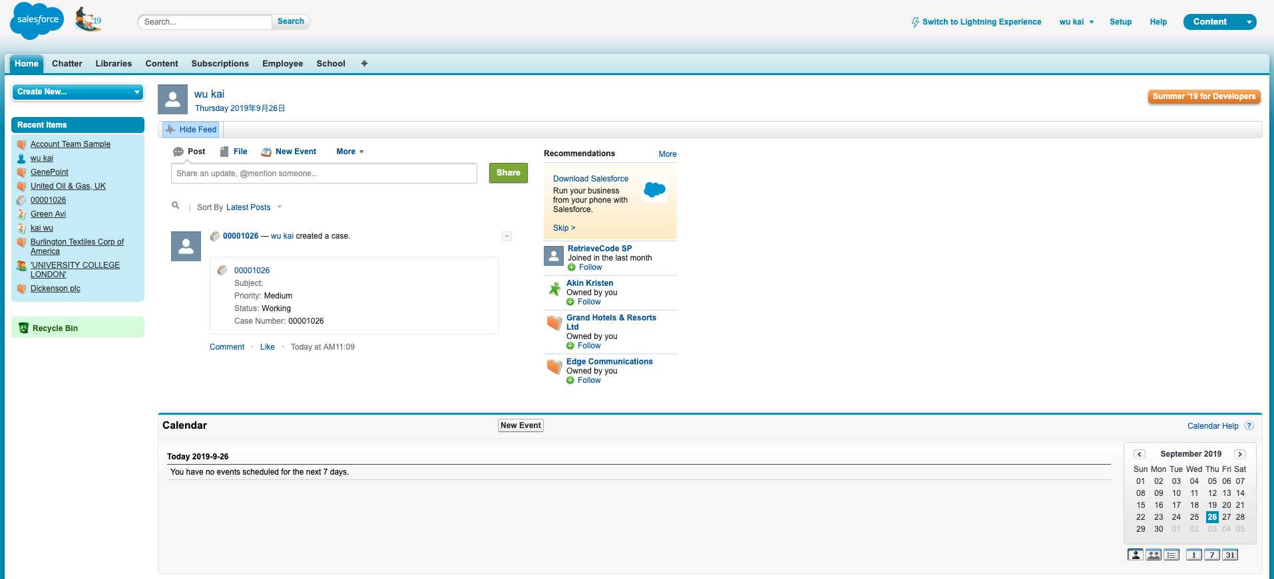Open Burlington Textiles Corp of America
The image size is (1274, 579).
(77, 247)
